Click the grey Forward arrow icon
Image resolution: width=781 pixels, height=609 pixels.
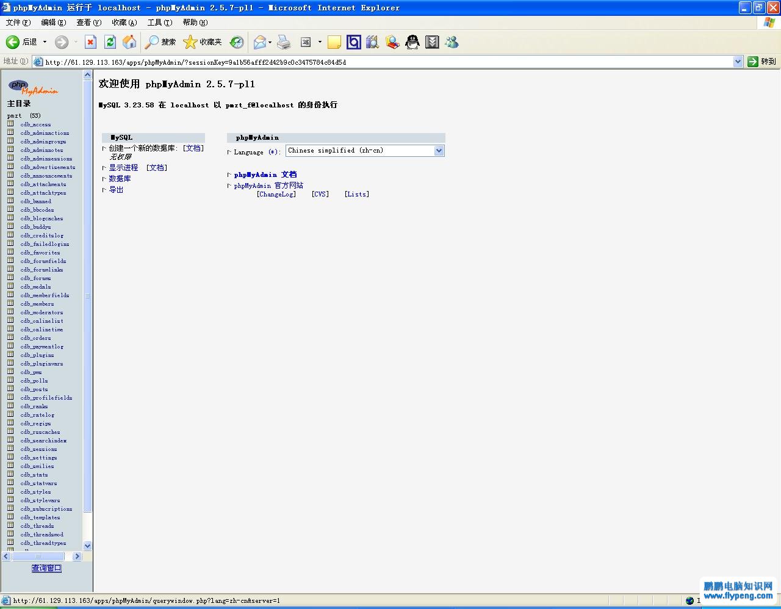tap(62, 42)
